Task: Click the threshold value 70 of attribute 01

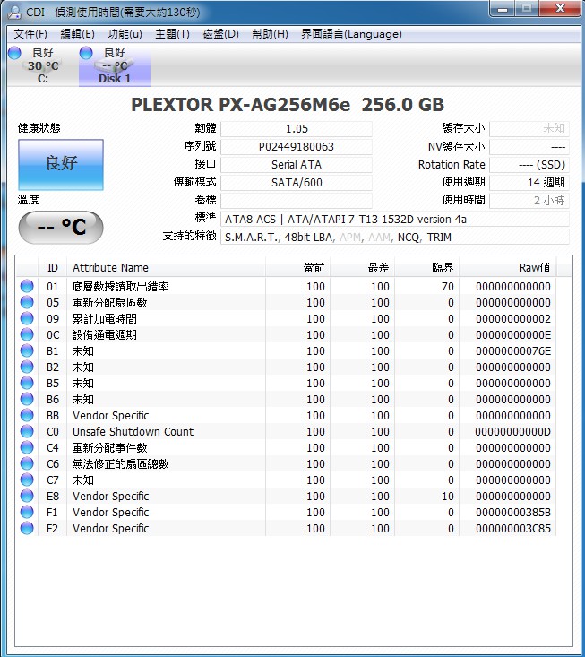Action: (x=447, y=286)
